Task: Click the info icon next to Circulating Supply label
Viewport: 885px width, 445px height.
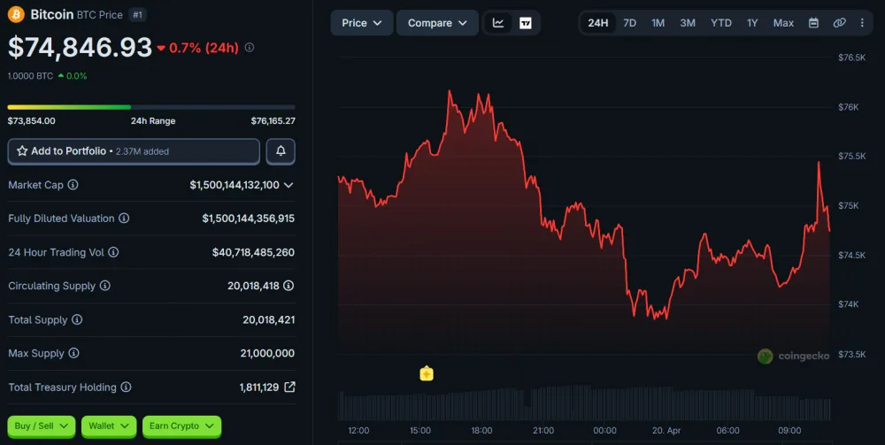Action: 105,286
